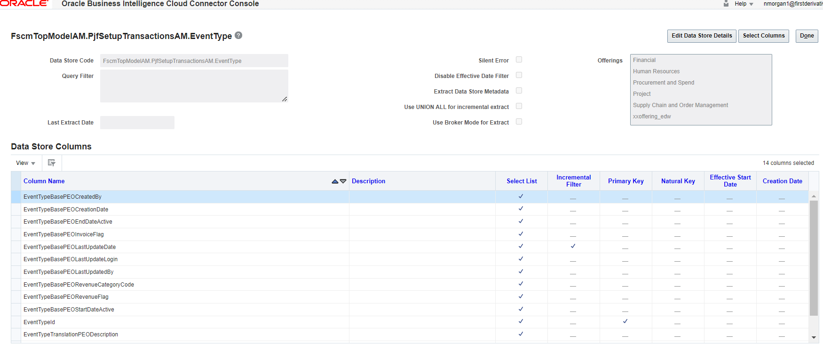Image resolution: width=823 pixels, height=350 pixels.
Task: Click the Done button
Action: (807, 36)
